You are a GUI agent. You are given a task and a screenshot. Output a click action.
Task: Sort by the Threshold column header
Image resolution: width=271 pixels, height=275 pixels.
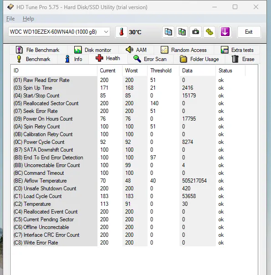pyautogui.click(x=164, y=71)
